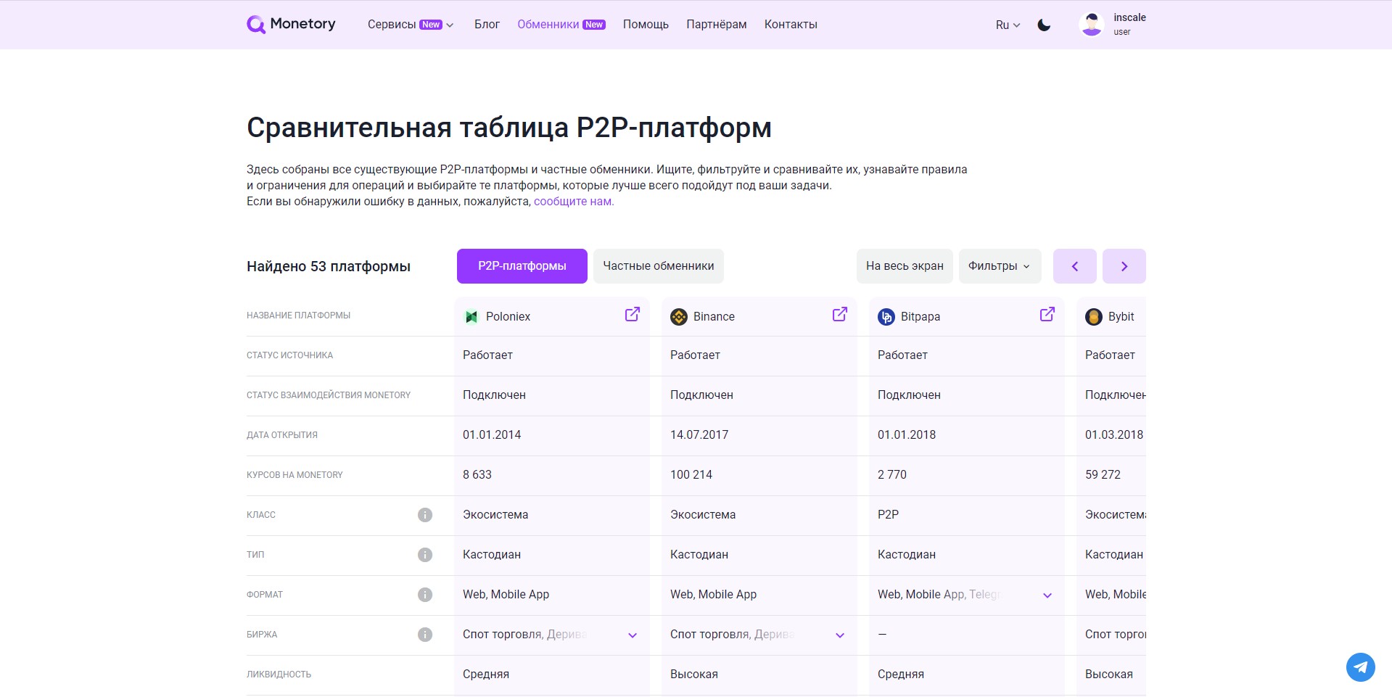This screenshot has width=1392, height=697.
Task: Click Poloniex opening date 01.01.2014
Action: coord(492,435)
